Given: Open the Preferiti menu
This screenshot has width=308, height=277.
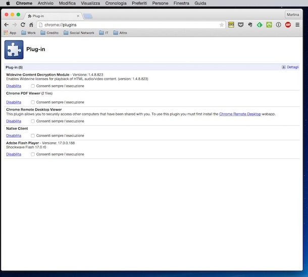Looking at the screenshot, I should point(139,3).
